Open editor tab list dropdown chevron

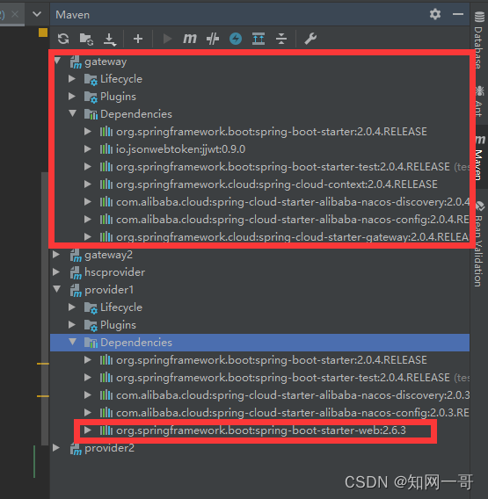pyautogui.click(x=37, y=14)
